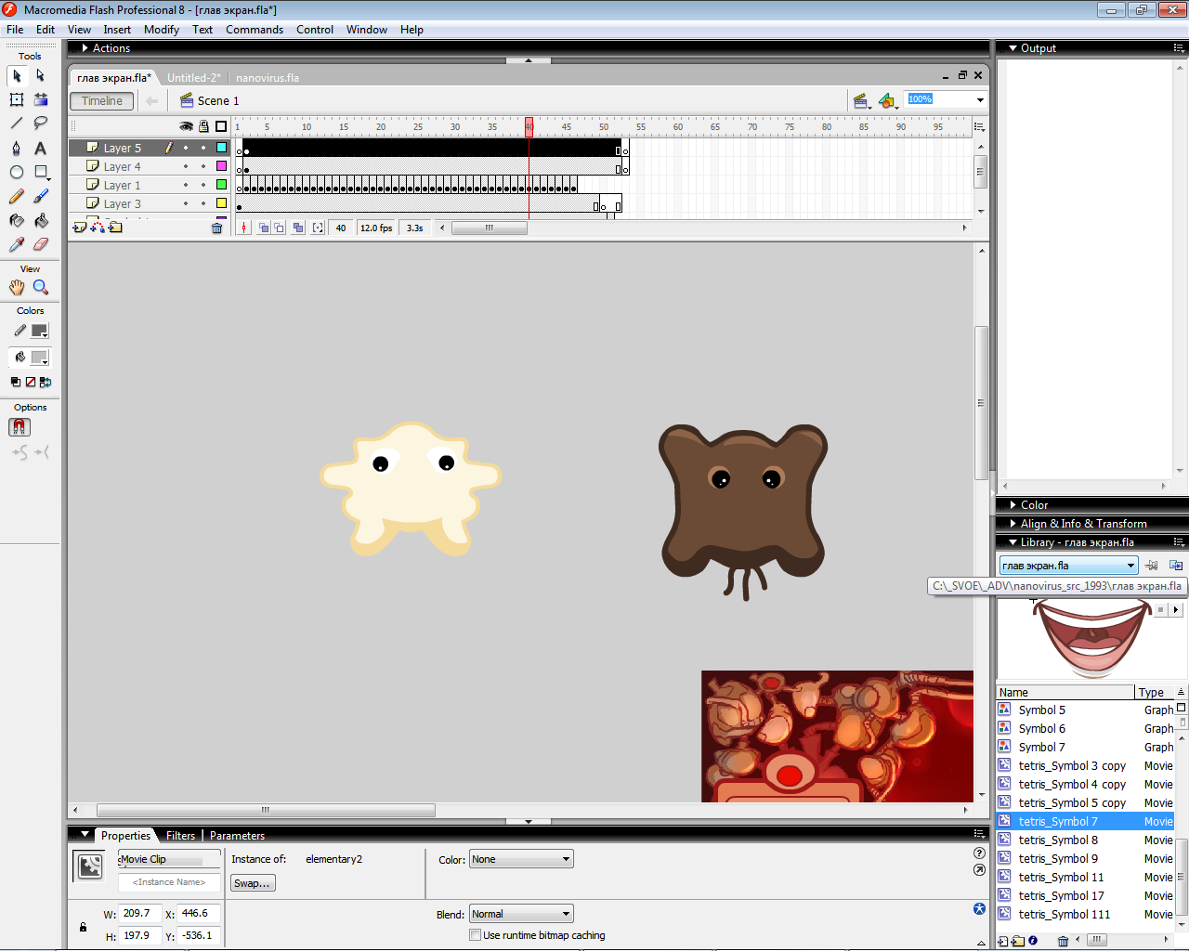
Task: Click the Swap... button
Action: click(252, 883)
